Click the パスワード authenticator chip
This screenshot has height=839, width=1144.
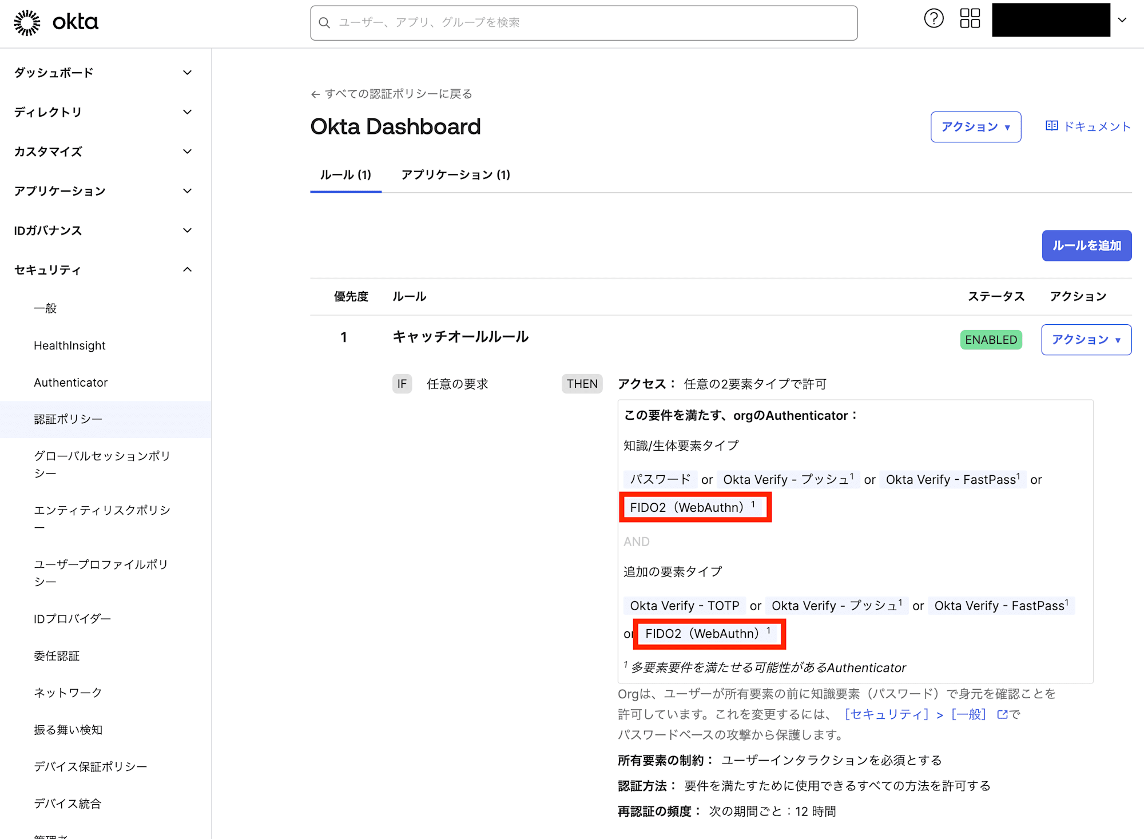click(660, 479)
